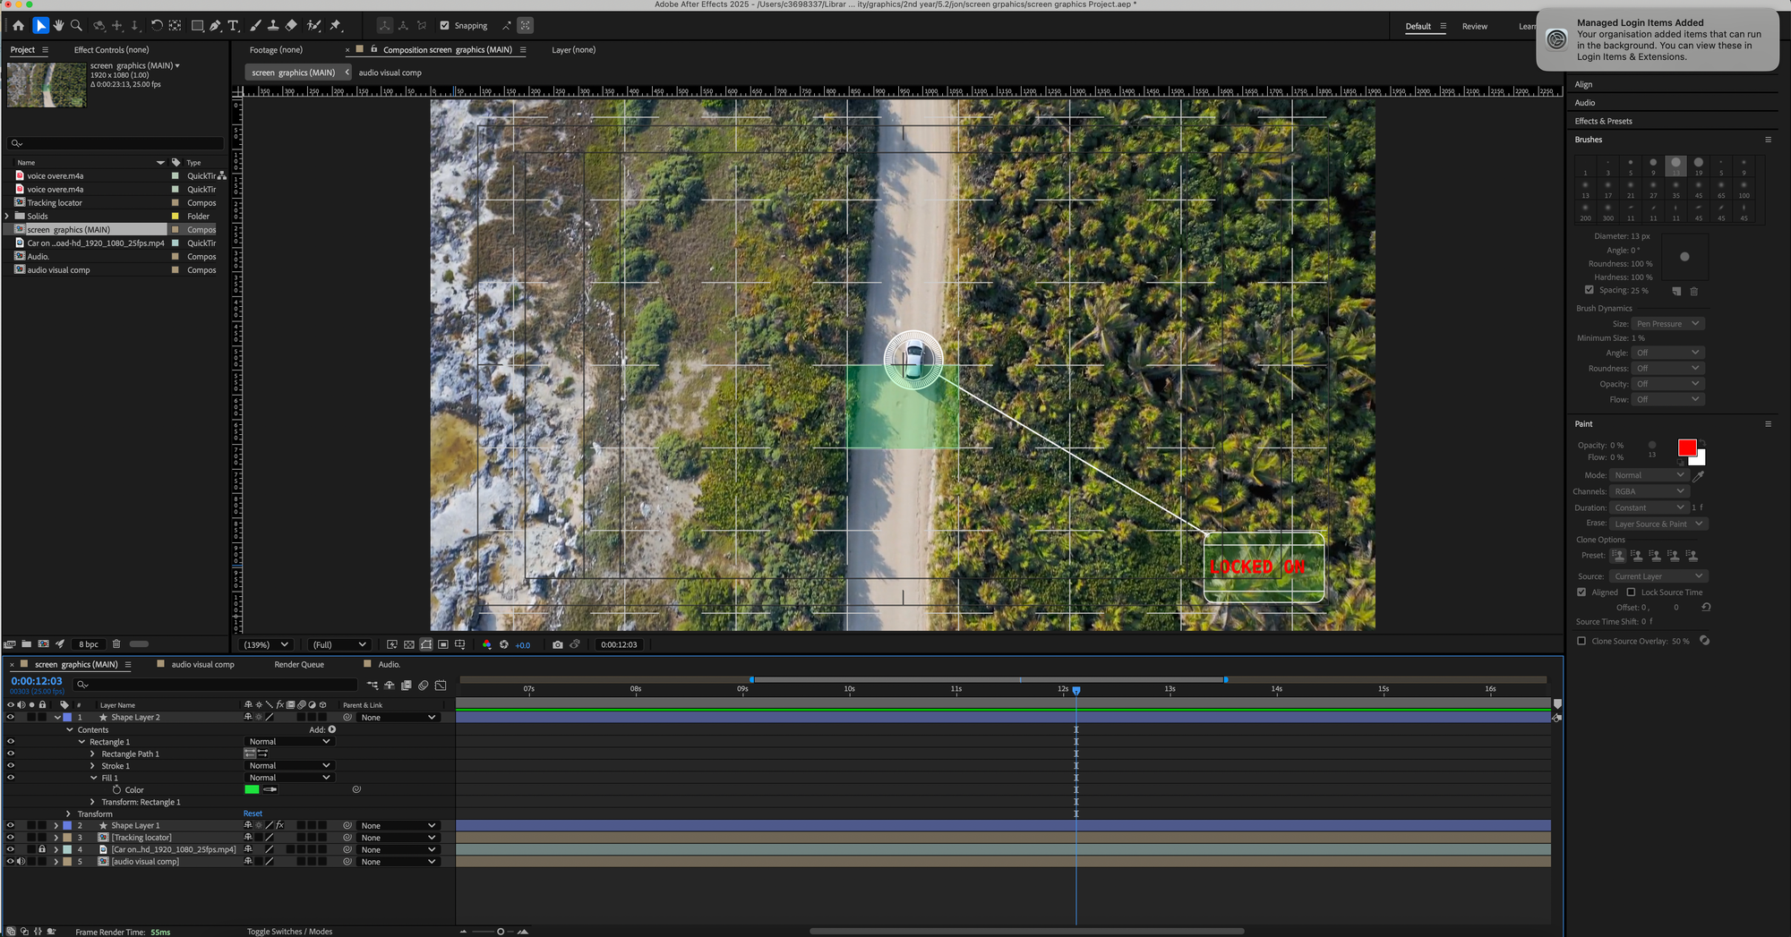The image size is (1791, 937).
Task: Open the Review workspace tab
Action: (1474, 27)
